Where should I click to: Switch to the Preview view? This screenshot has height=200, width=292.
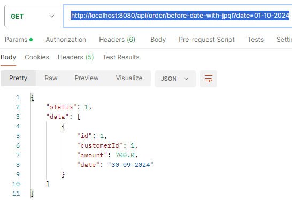pos(87,78)
